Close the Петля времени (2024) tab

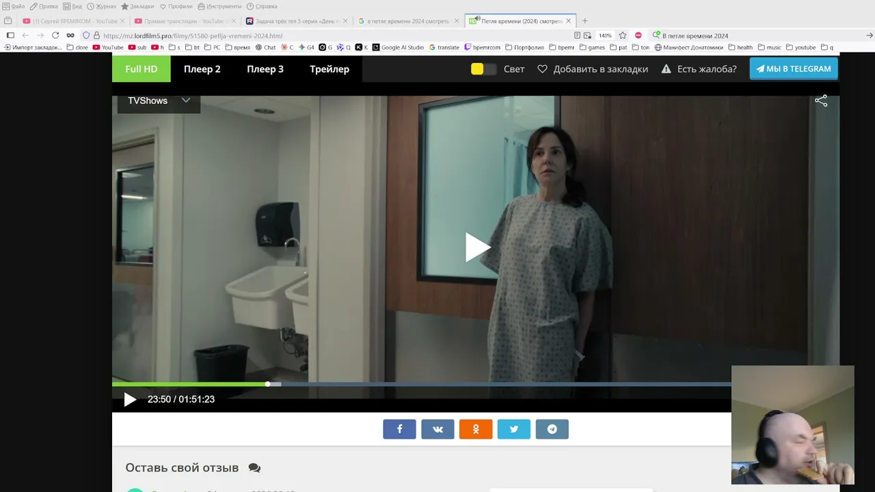pyautogui.click(x=568, y=21)
